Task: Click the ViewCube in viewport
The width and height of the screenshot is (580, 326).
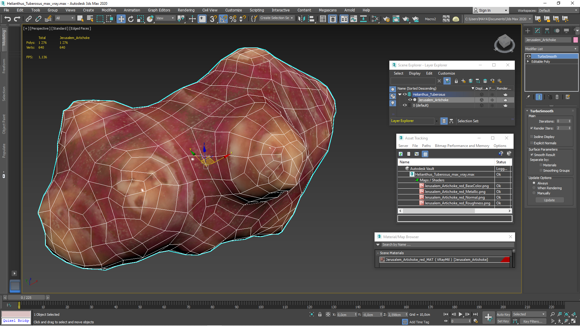Action: (504, 43)
